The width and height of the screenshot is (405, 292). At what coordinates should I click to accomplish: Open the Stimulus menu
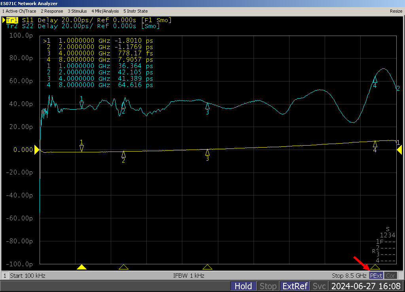point(77,11)
